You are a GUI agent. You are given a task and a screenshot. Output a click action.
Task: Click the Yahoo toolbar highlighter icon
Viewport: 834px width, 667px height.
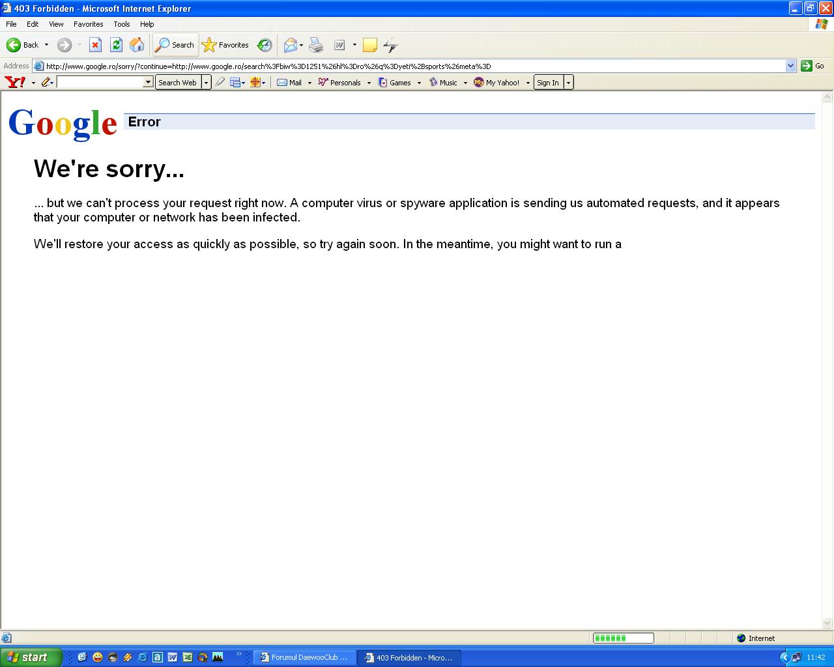click(x=220, y=82)
